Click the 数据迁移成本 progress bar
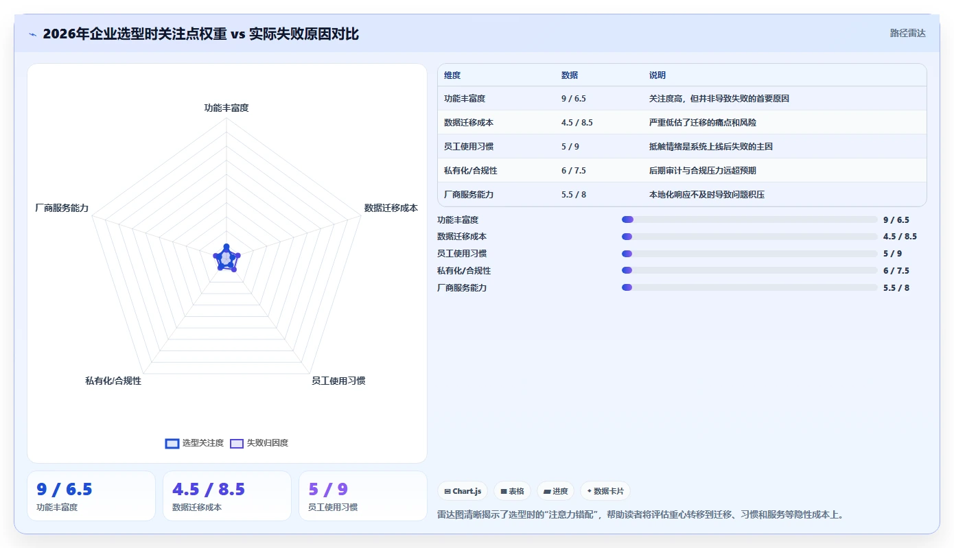Image resolution: width=954 pixels, height=548 pixels. (749, 237)
